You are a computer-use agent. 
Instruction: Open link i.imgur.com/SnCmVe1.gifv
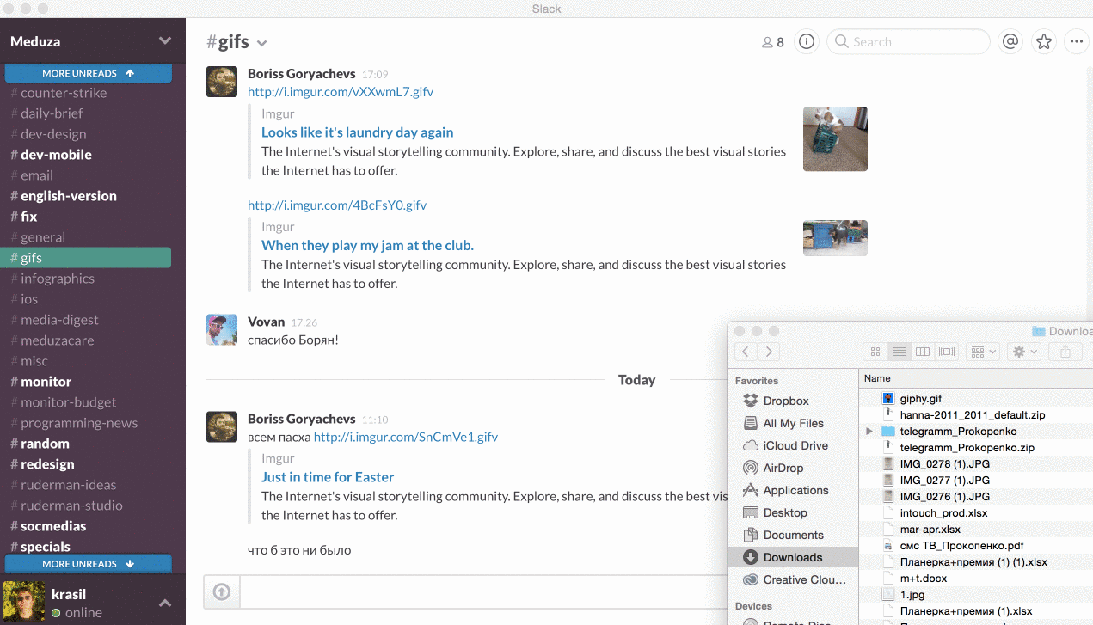406,437
